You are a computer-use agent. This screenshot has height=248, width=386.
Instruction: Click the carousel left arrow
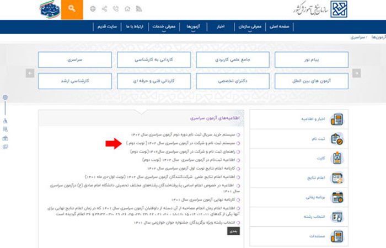(30, 73)
